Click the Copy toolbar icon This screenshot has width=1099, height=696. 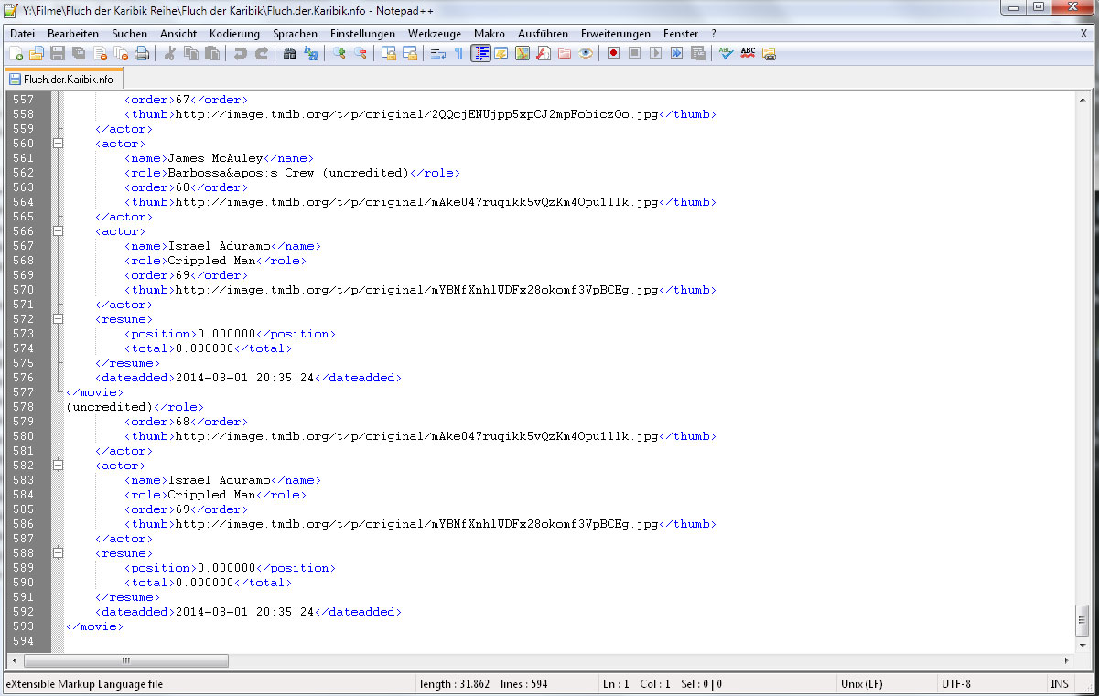tap(190, 54)
